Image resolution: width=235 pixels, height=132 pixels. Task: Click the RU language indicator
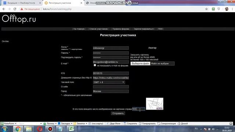click(x=196, y=129)
